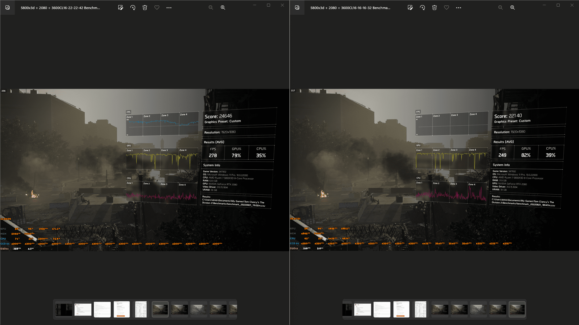The height and width of the screenshot is (325, 579).
Task: Select the highlighted last thumbnail in right filmstrip
Action: 517,309
